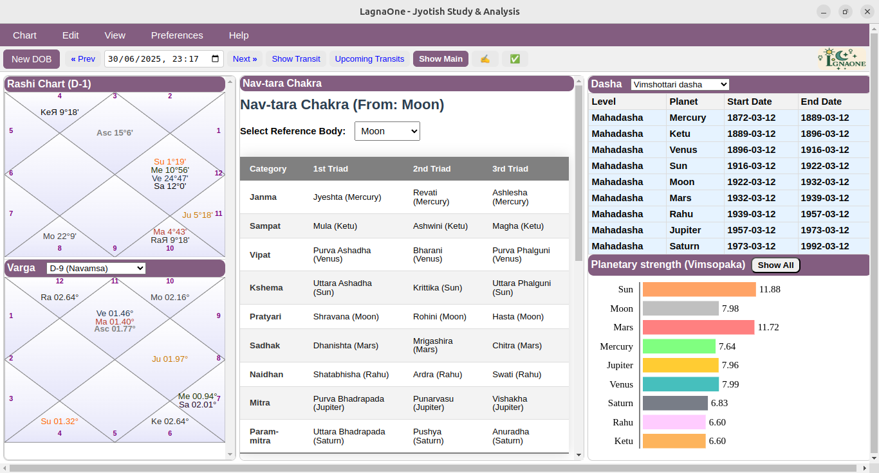Click the New DOB button

pyautogui.click(x=32, y=59)
